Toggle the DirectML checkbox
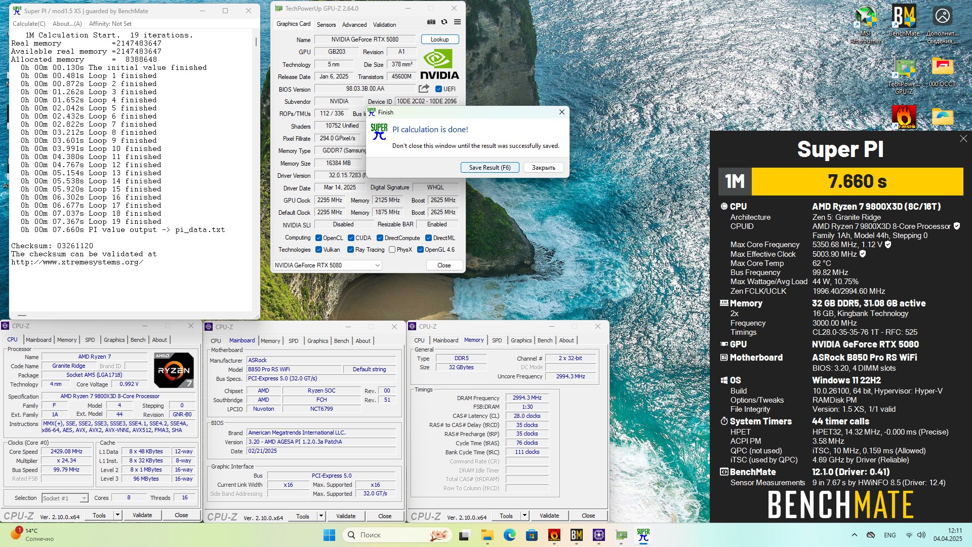 tap(428, 238)
